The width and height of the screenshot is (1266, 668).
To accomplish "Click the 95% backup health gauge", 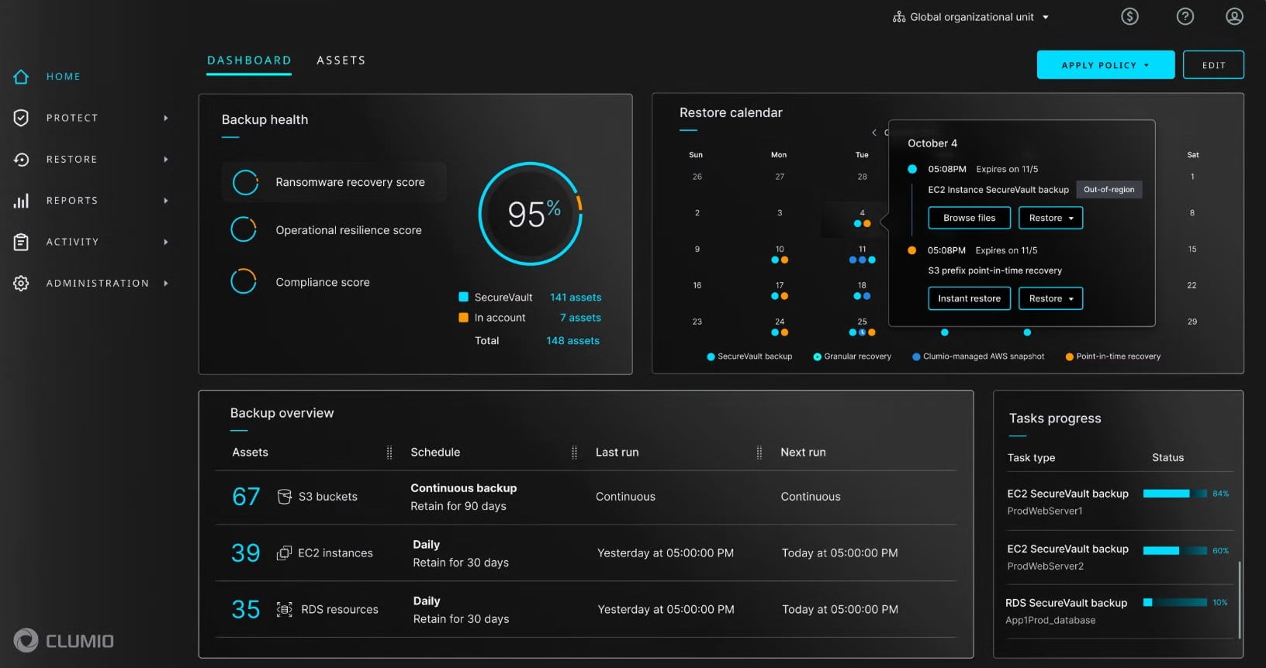I will click(x=530, y=214).
